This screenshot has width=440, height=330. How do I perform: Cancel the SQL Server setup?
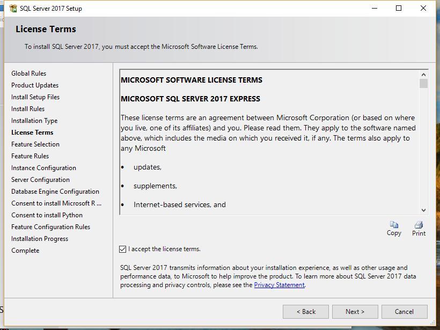(x=405, y=312)
